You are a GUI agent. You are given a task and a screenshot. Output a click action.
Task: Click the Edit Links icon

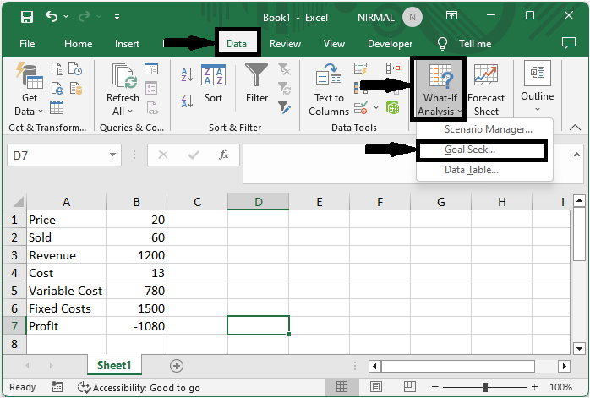(152, 107)
